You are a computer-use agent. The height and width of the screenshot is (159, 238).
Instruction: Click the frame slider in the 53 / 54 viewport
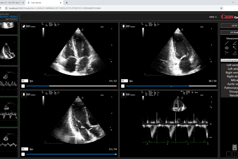tap(71, 154)
